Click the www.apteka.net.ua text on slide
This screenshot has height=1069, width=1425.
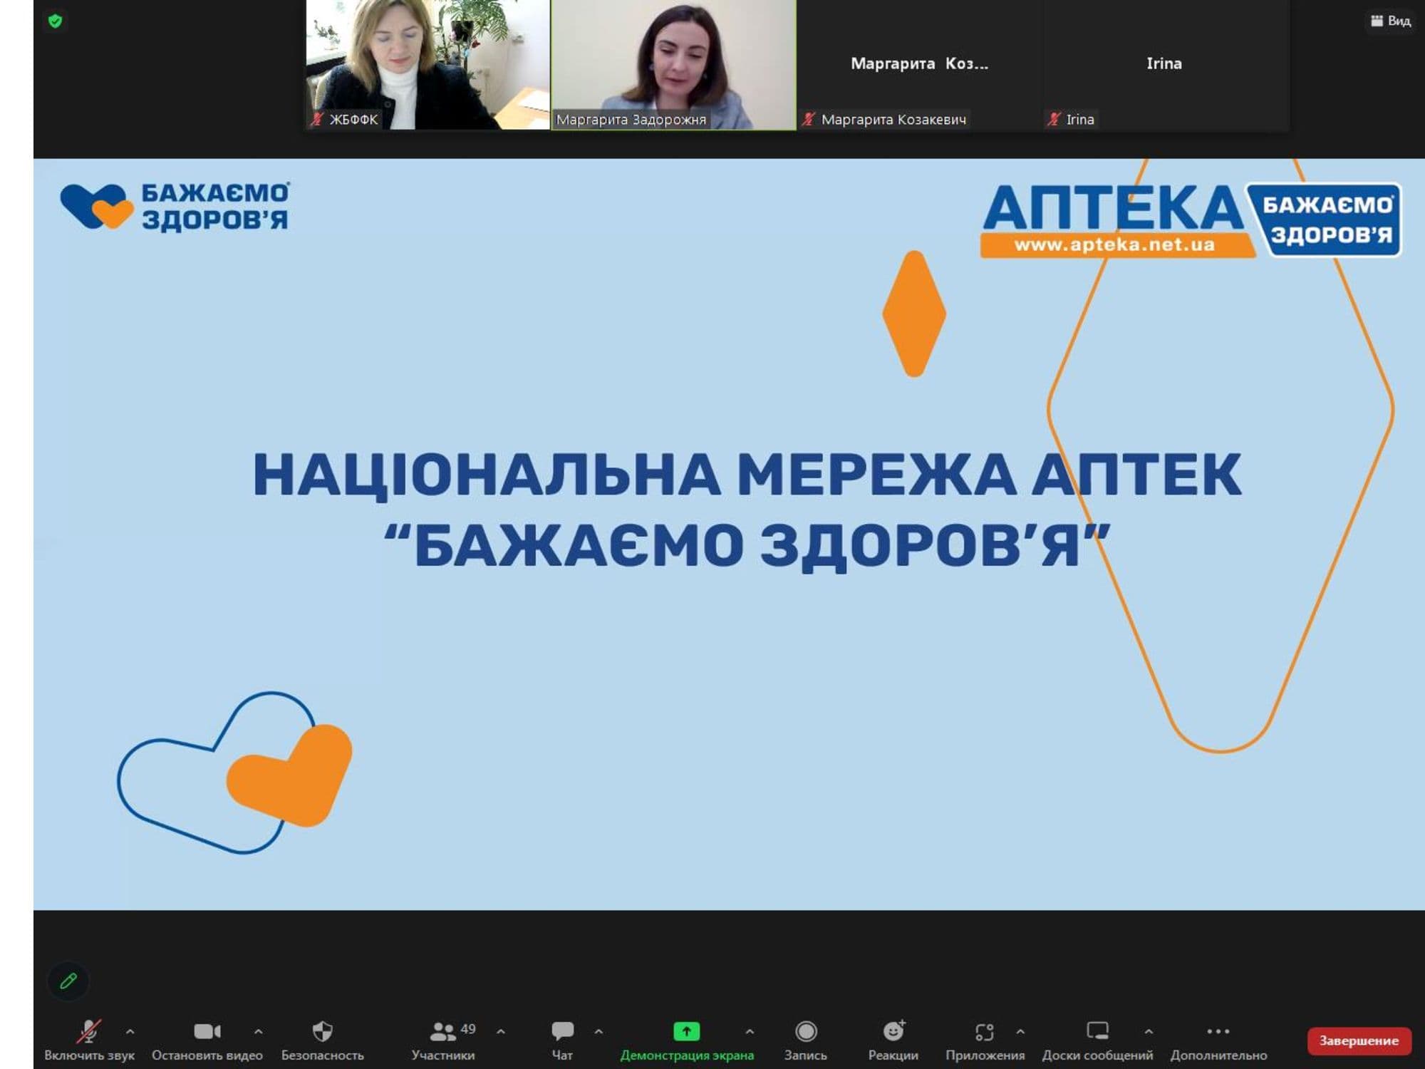(x=1114, y=244)
